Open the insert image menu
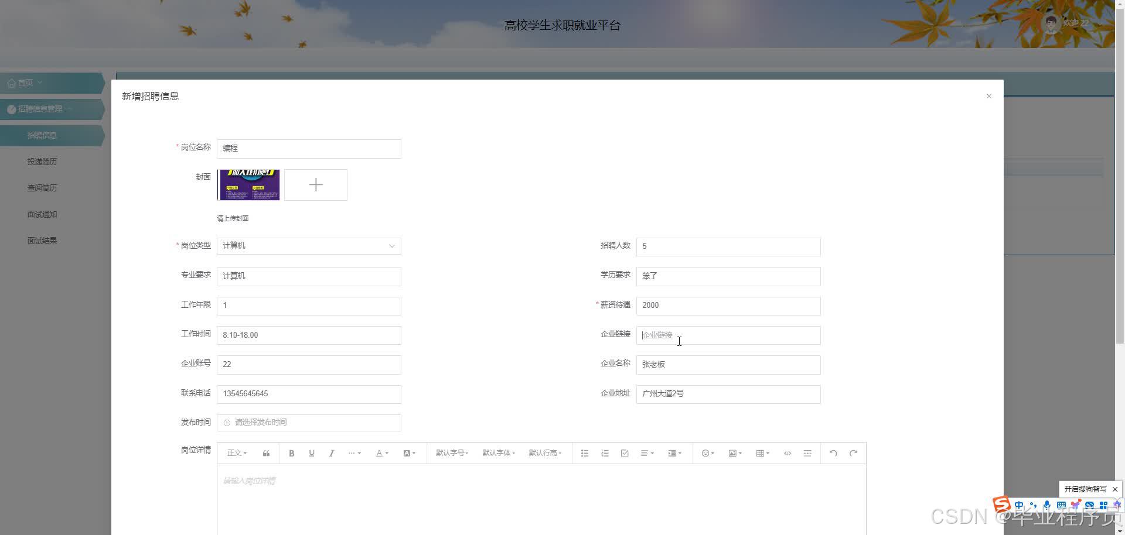The width and height of the screenshot is (1125, 535). click(x=735, y=453)
